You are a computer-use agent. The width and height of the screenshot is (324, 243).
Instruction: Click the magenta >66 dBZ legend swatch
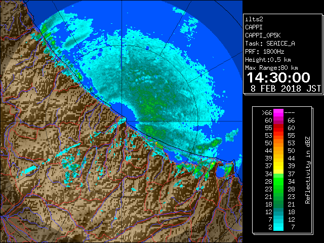coord(278,112)
